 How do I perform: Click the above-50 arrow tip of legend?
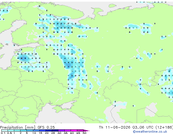click(x=87, y=130)
